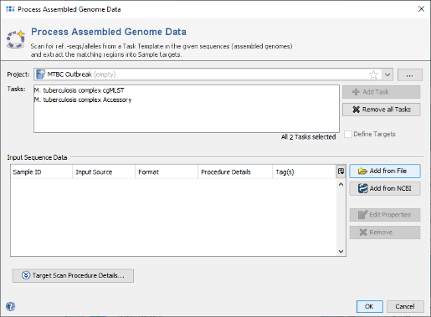Select M. tuberculosis complex Accessory task
Viewport: 431px width, 317px height.
click(x=83, y=100)
